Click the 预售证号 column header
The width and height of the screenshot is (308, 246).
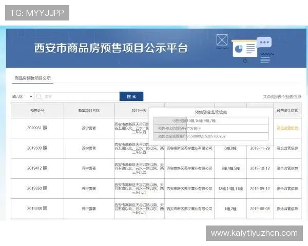tap(37, 111)
